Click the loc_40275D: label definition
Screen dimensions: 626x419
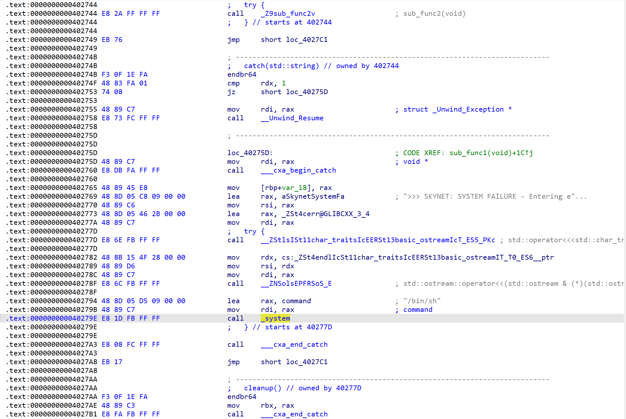click(250, 153)
